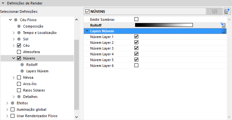Click the Núvem Layer 3 label
Image resolution: width=232 pixels, height=120 pixels.
(102, 48)
